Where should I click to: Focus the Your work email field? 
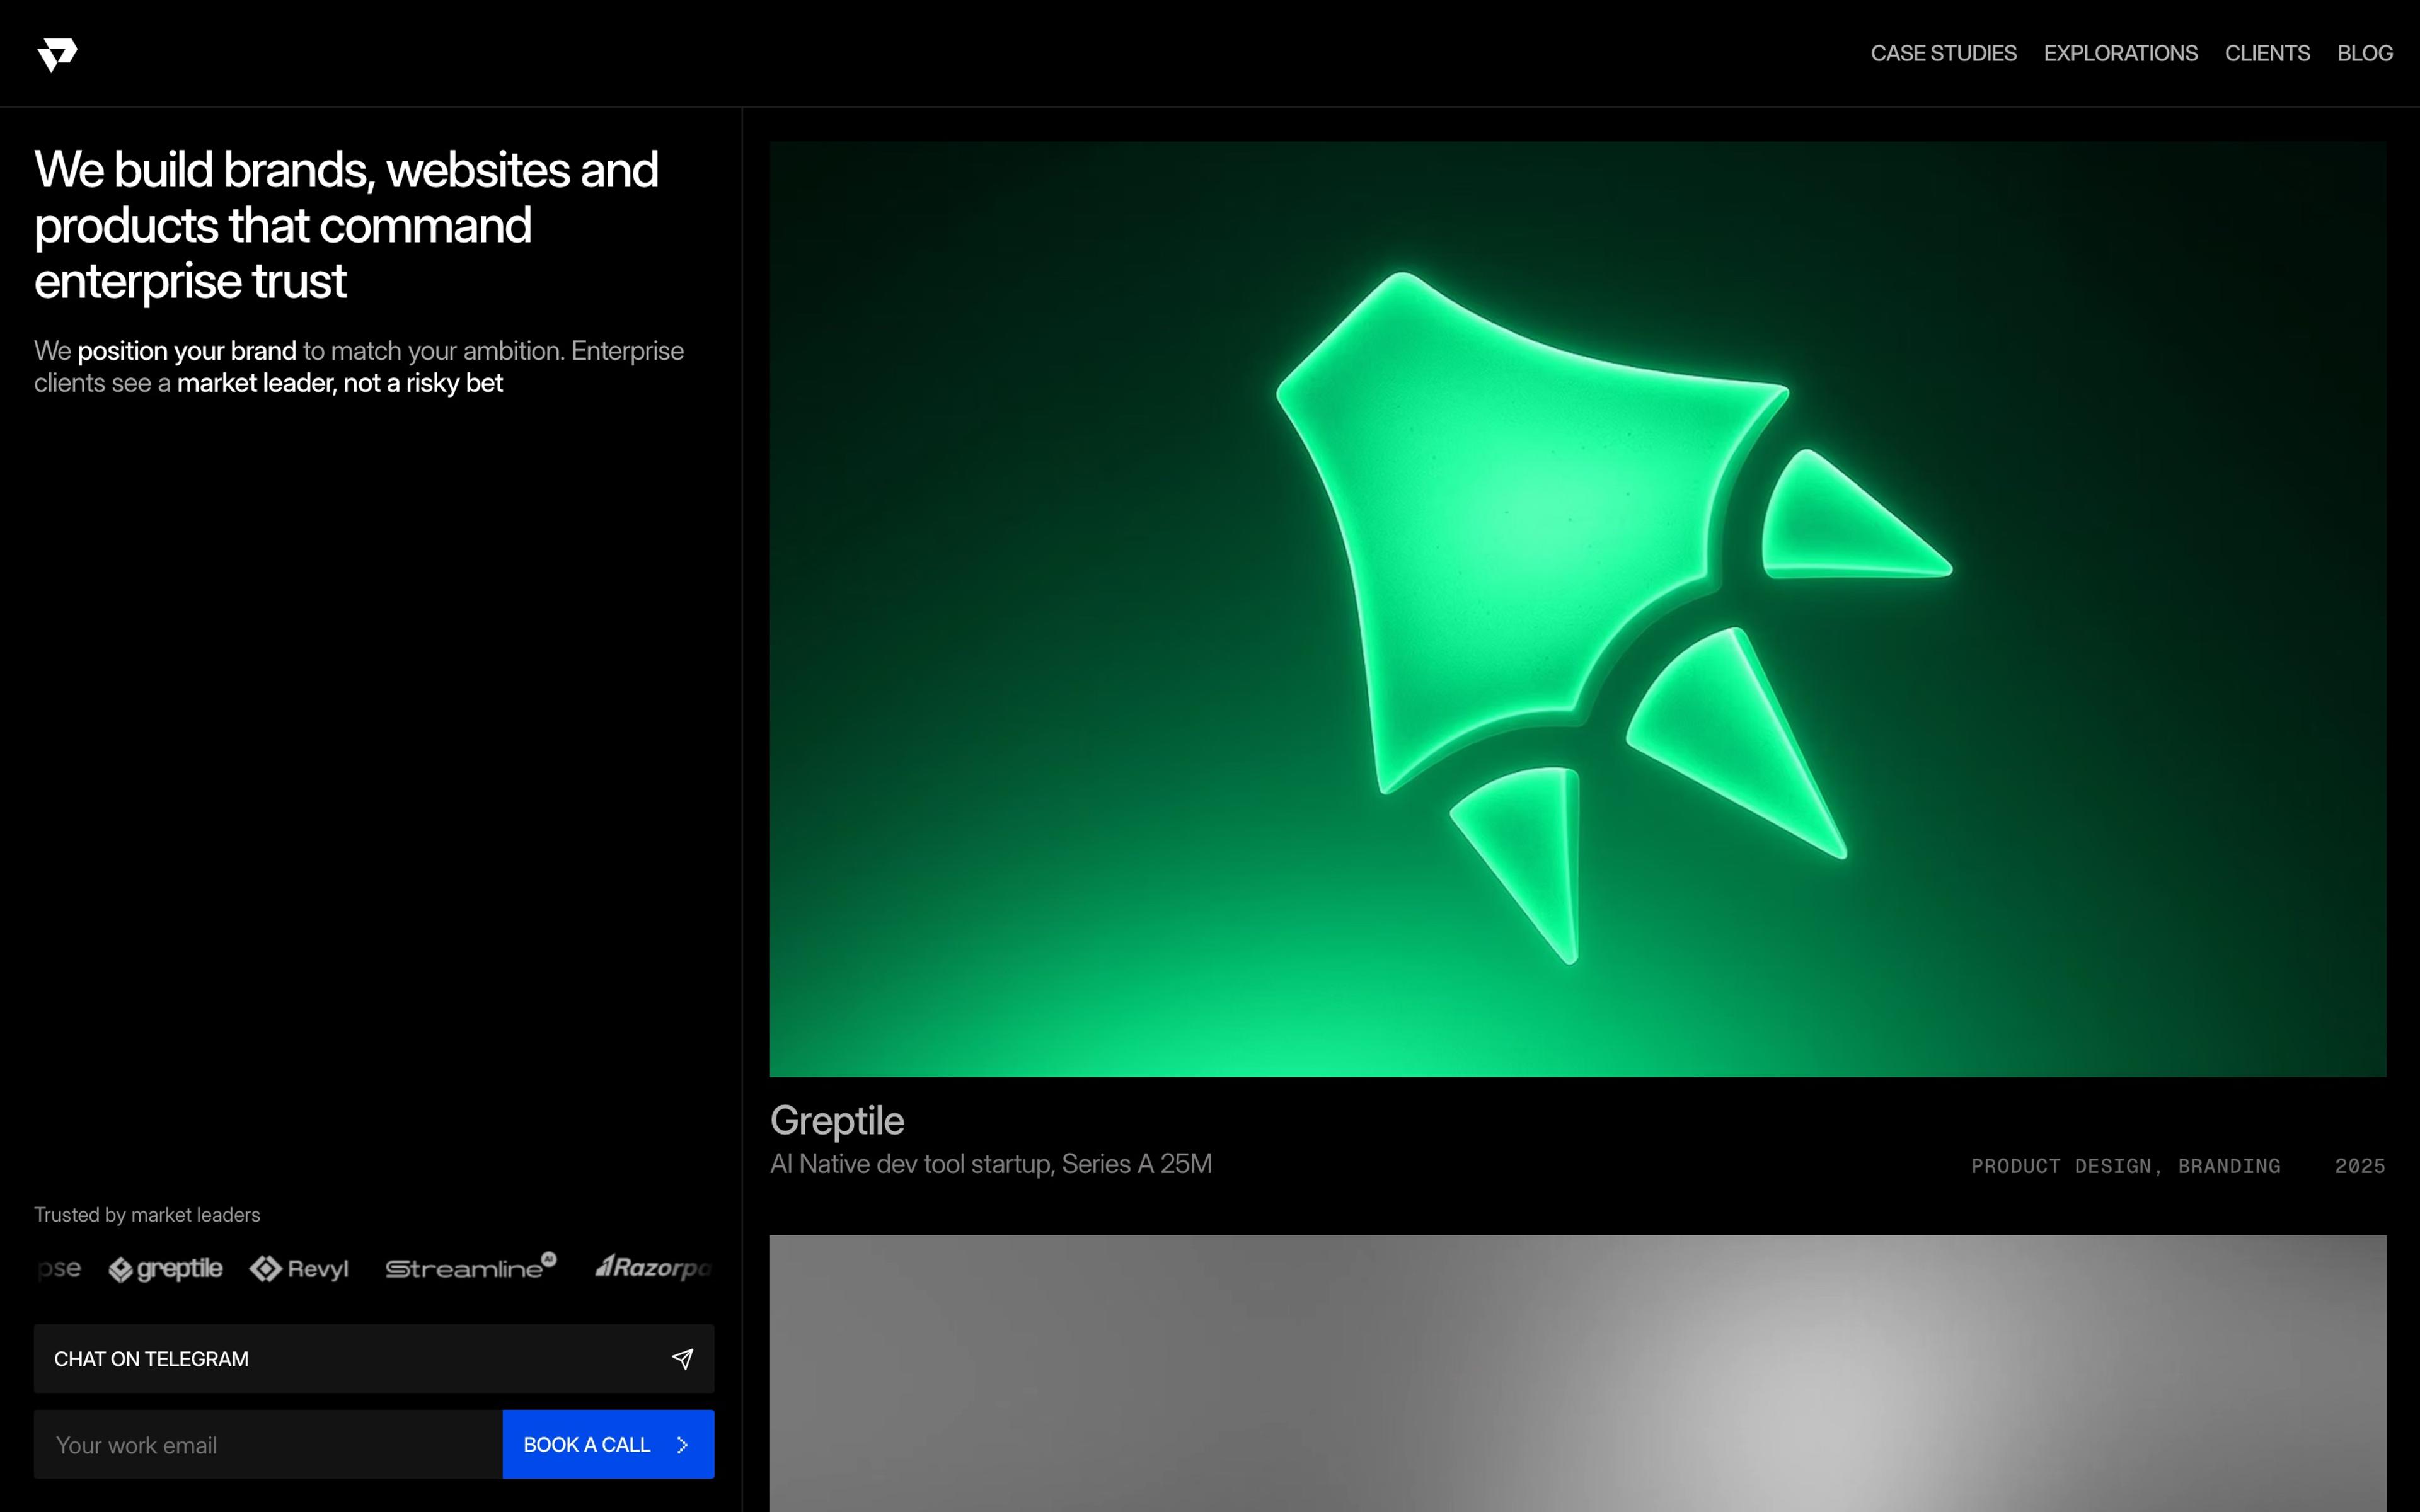[268, 1444]
